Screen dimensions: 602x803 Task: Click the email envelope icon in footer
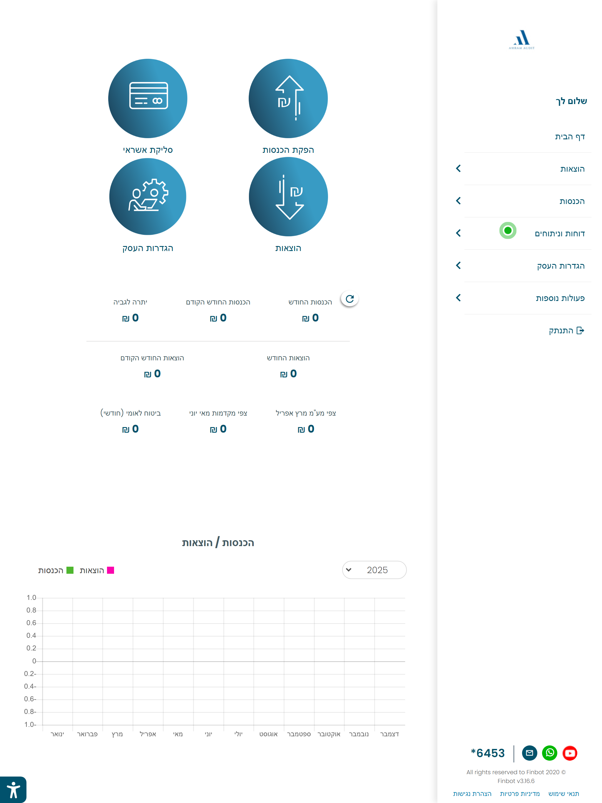[x=529, y=753]
